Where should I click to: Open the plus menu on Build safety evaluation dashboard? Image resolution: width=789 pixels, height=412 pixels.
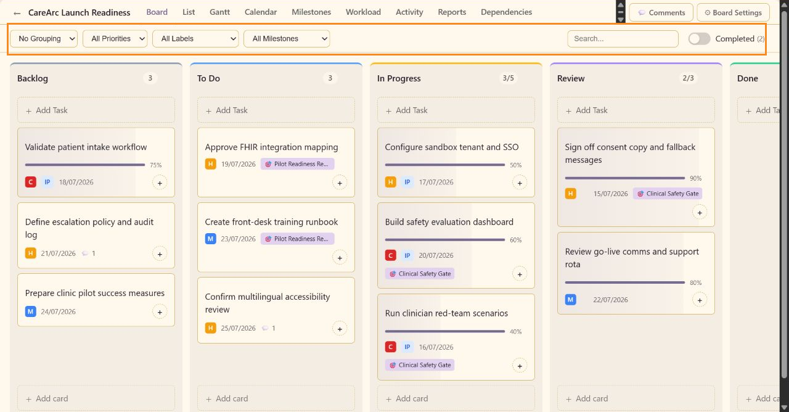[520, 274]
